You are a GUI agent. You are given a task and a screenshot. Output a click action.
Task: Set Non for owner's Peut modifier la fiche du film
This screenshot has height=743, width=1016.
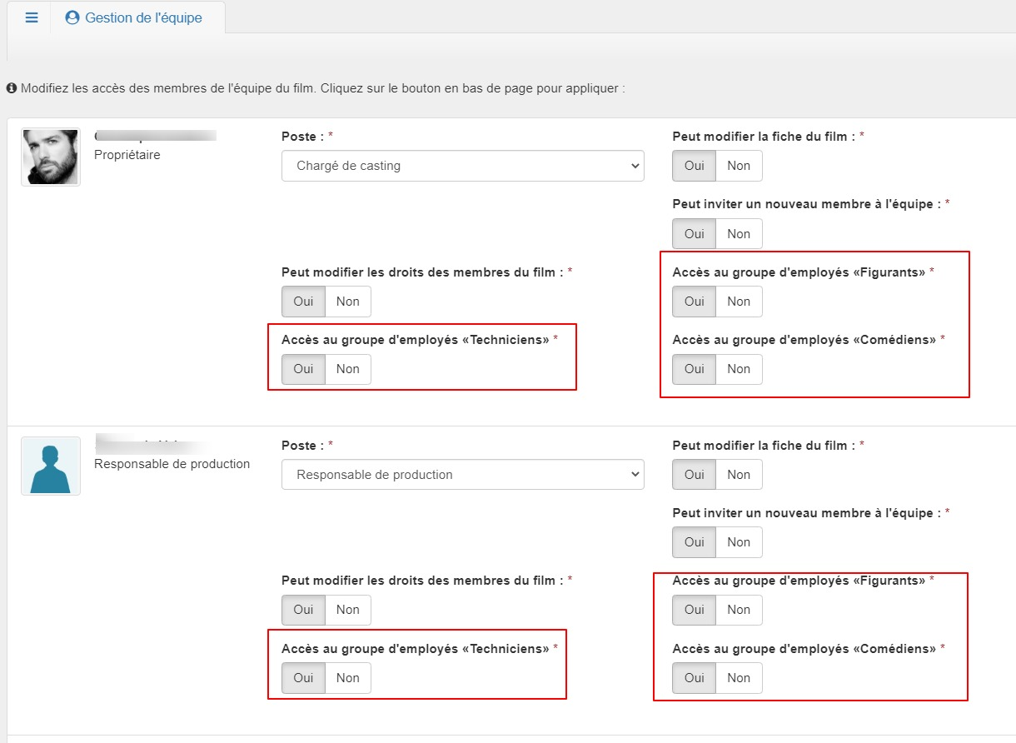[739, 166]
